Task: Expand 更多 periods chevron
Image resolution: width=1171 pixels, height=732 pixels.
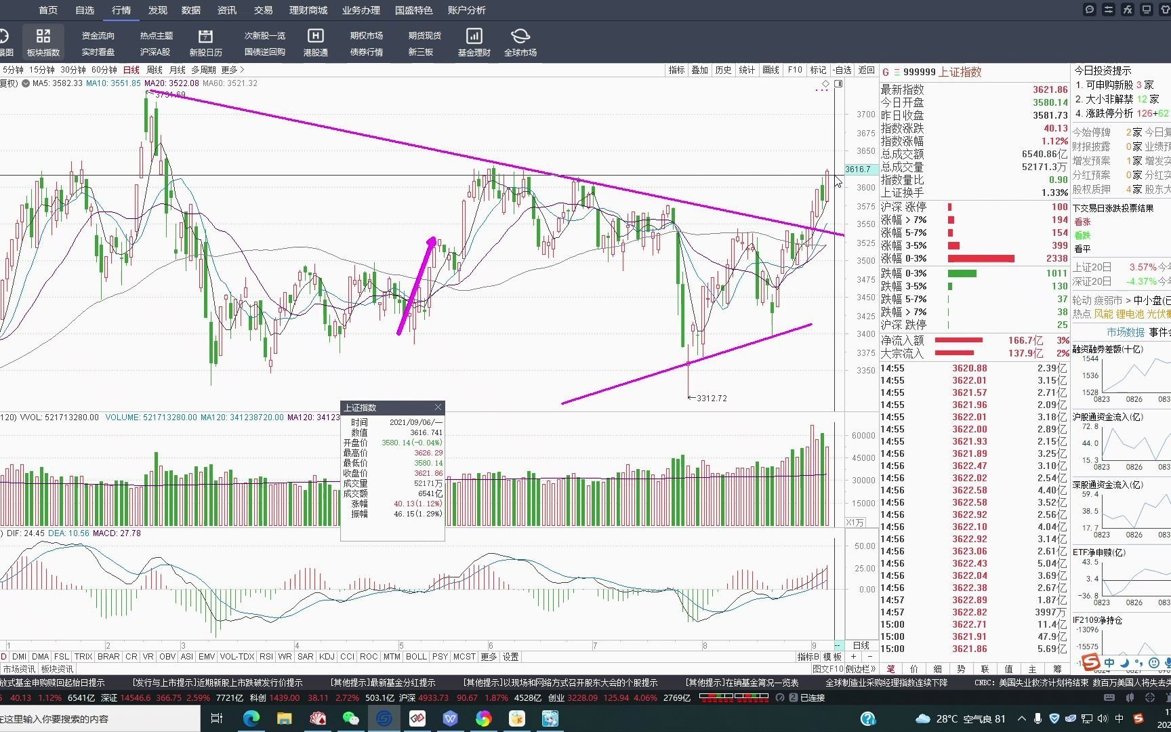Action: click(x=232, y=70)
